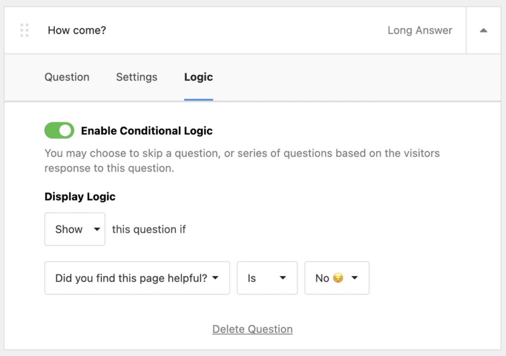Switch to the Question tab
The height and width of the screenshot is (356, 506).
pos(67,77)
